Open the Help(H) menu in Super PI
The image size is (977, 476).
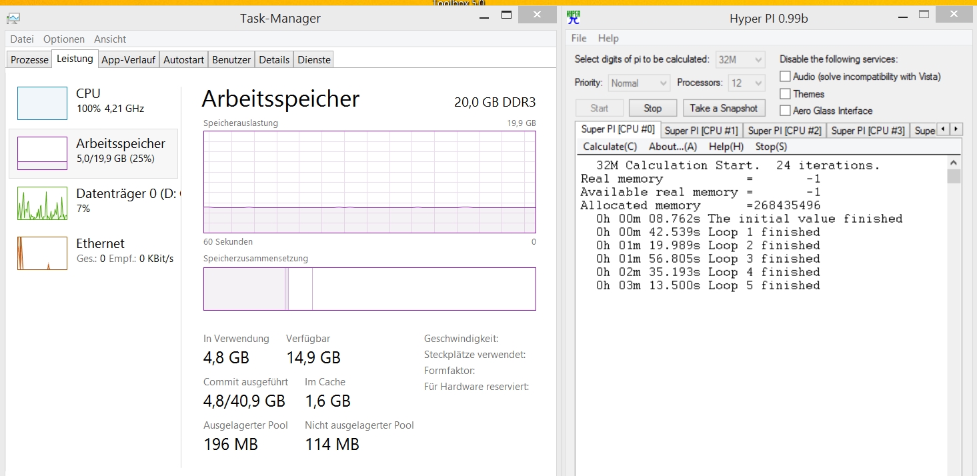pos(726,147)
